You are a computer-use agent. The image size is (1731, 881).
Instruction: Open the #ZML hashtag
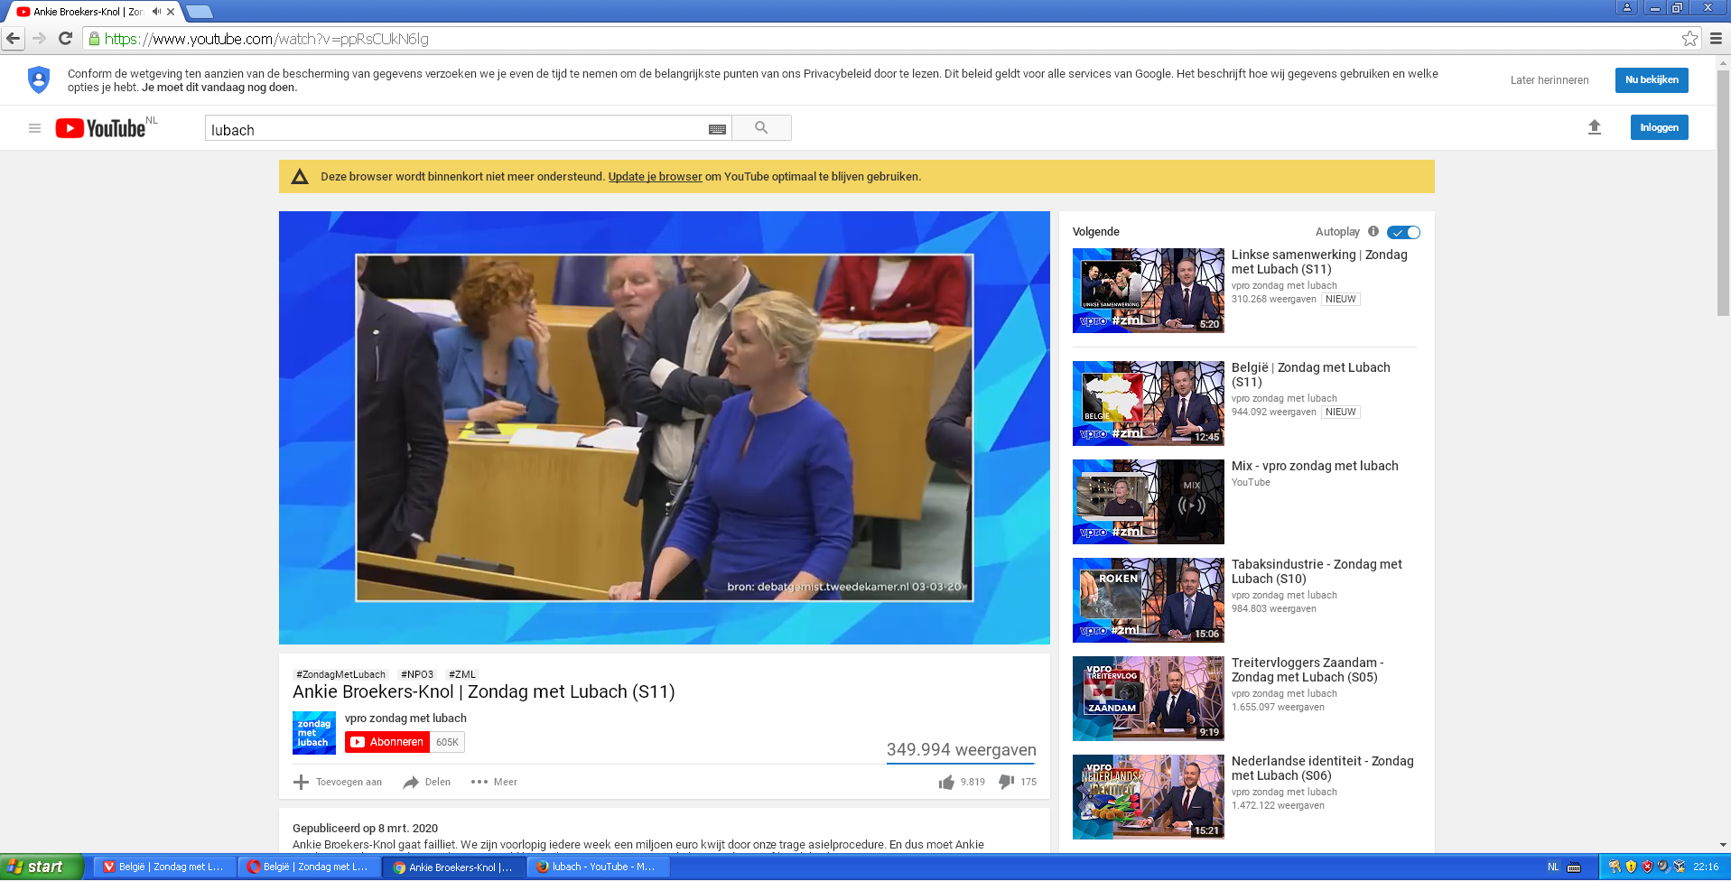[462, 674]
